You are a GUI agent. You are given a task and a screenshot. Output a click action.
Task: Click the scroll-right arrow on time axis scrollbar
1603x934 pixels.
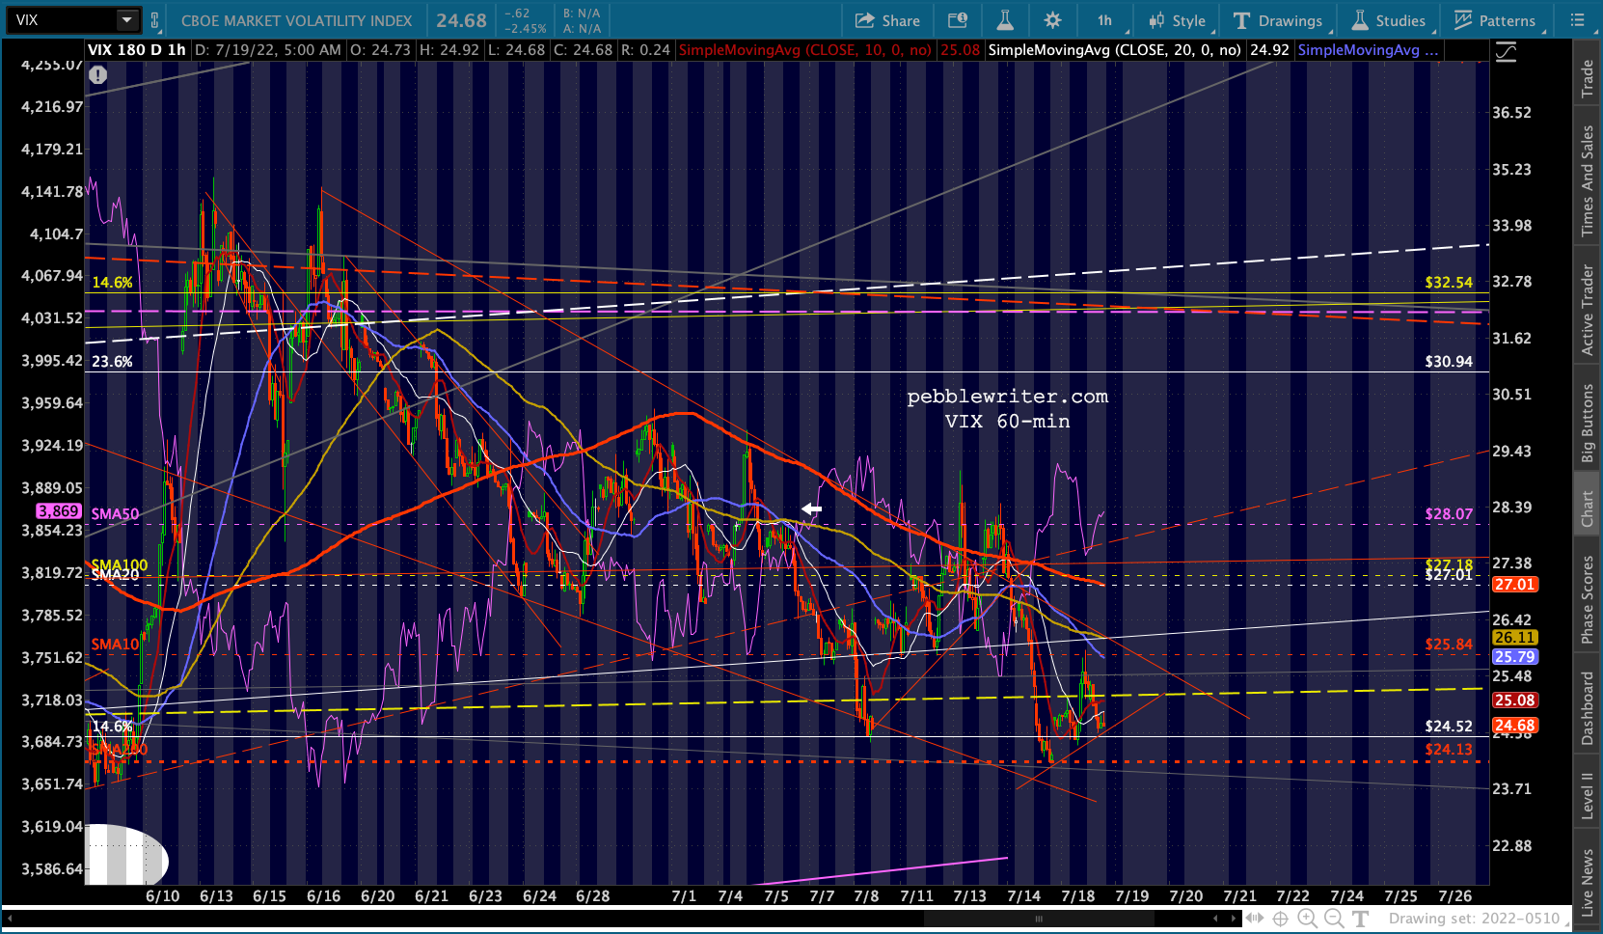pyautogui.click(x=1235, y=918)
